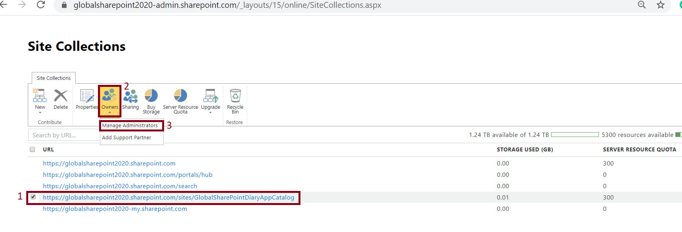Open the globalsharepoint2020-my.sharepoint.com link

(115, 209)
